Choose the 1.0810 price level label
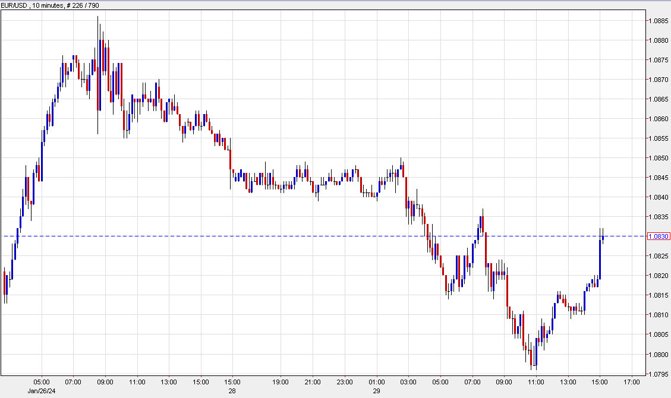 (x=658, y=315)
